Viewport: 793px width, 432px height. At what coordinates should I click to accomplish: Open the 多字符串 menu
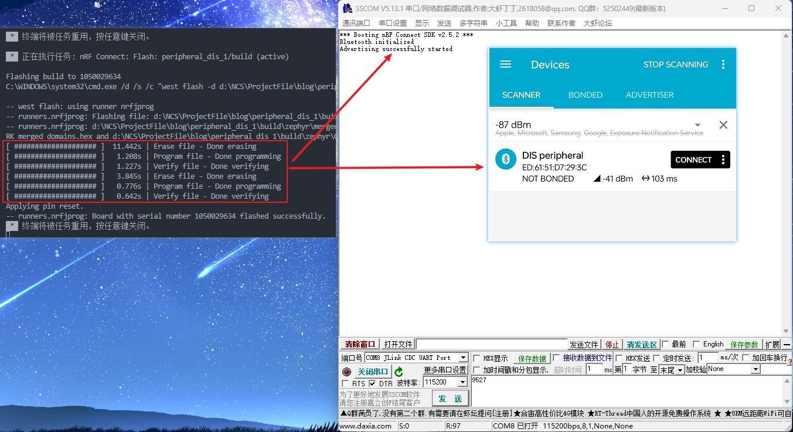[x=474, y=23]
